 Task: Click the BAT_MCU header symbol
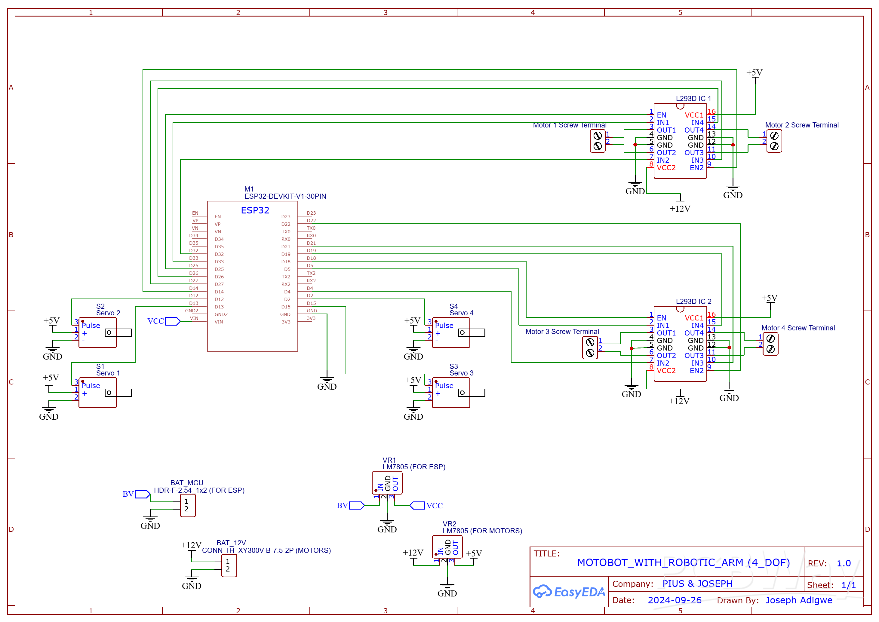click(x=188, y=506)
